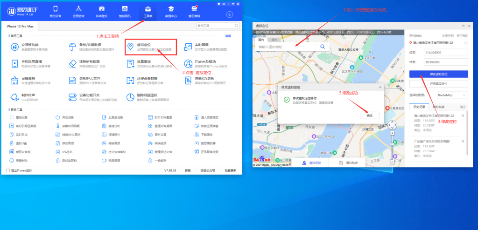Click 爱思播放器 player tool
The image size is (478, 230).
tap(205, 143)
